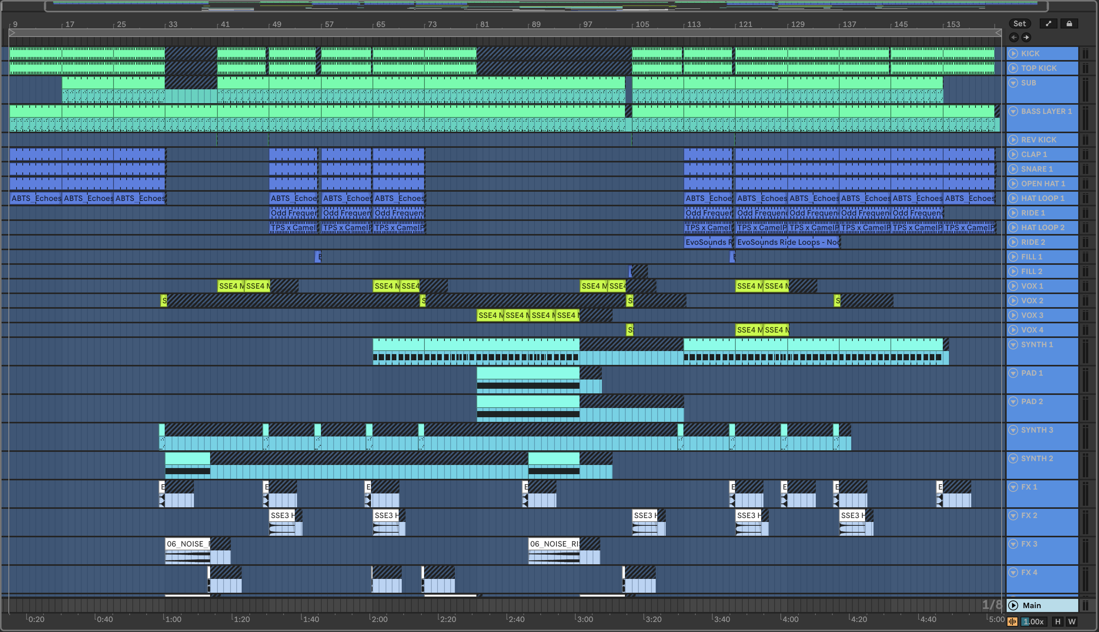The image size is (1099, 632).
Task: Collapse the BASS LAYER 1 track
Action: 1013,112
